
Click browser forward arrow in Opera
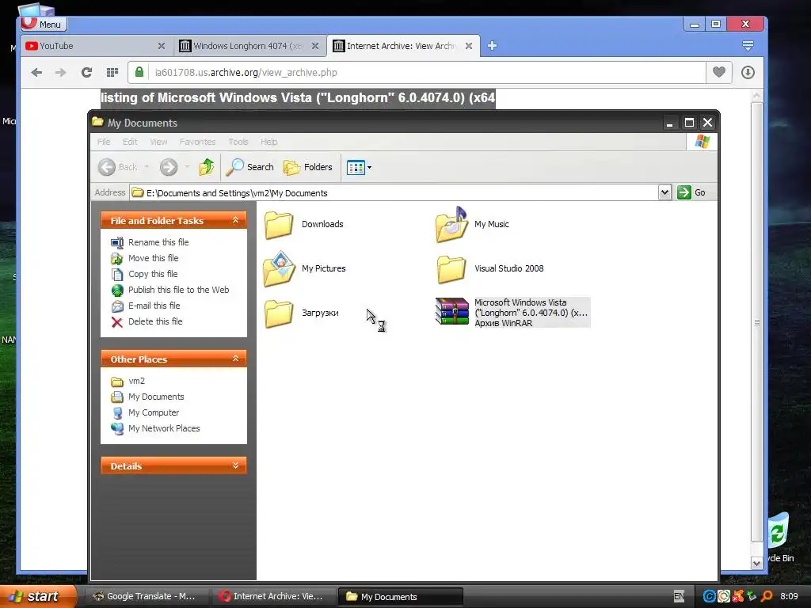click(61, 72)
